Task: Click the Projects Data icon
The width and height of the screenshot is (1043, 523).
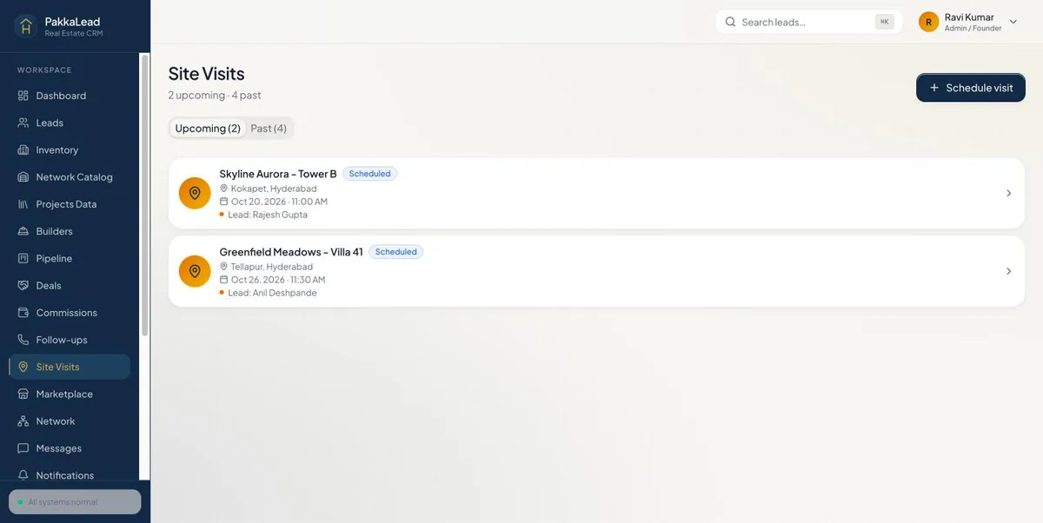Action: [23, 204]
